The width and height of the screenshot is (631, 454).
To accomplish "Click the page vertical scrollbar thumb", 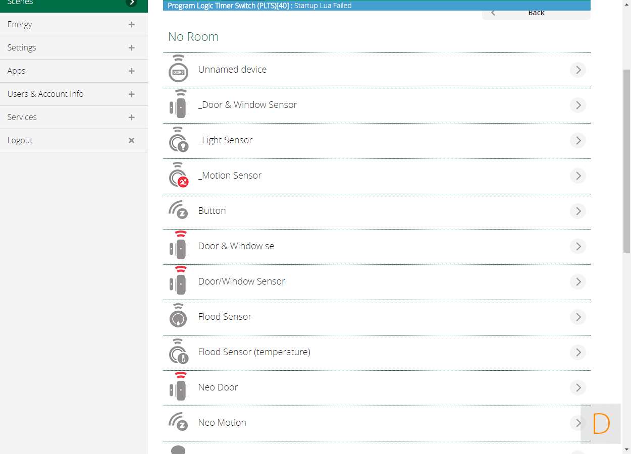I will point(626,161).
